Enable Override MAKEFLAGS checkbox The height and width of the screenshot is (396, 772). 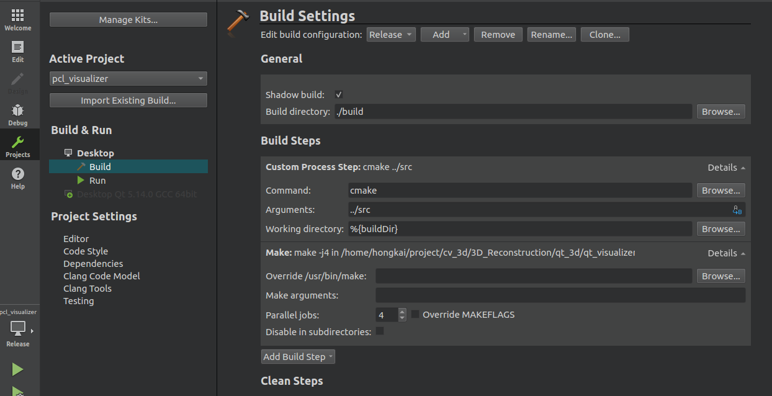click(x=415, y=315)
